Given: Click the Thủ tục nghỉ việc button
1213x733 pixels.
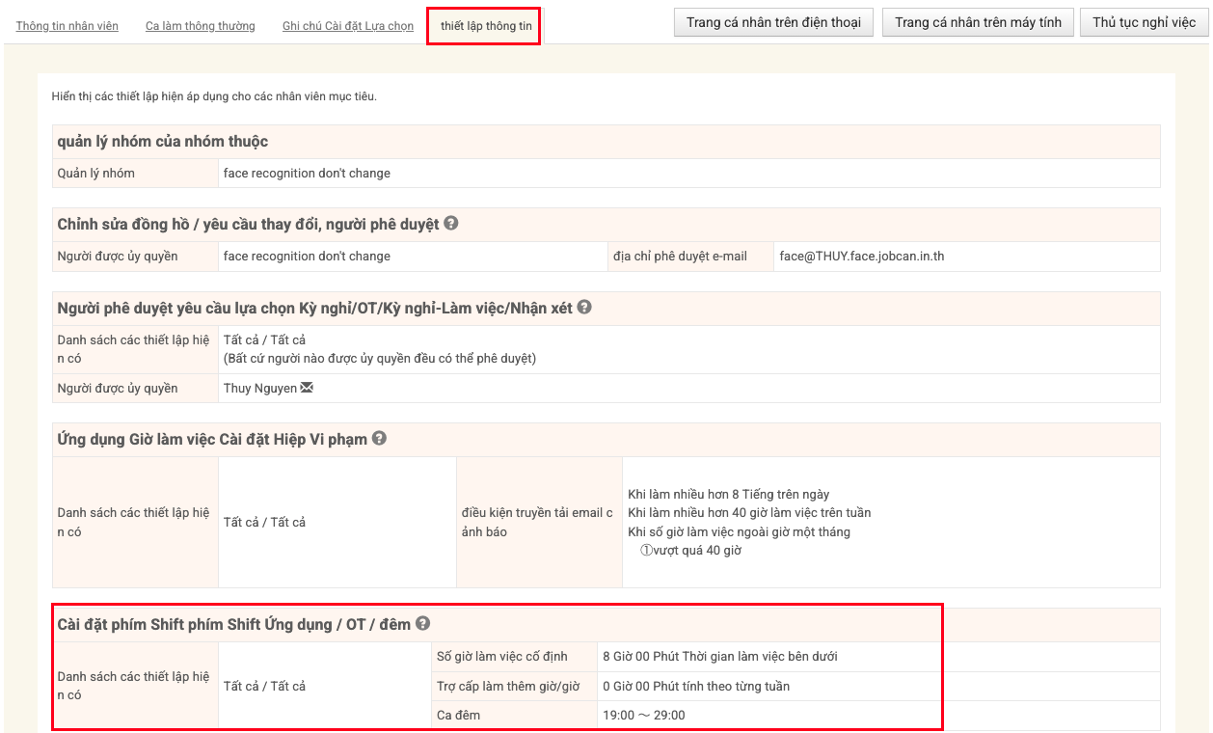Looking at the screenshot, I should click(x=1144, y=22).
